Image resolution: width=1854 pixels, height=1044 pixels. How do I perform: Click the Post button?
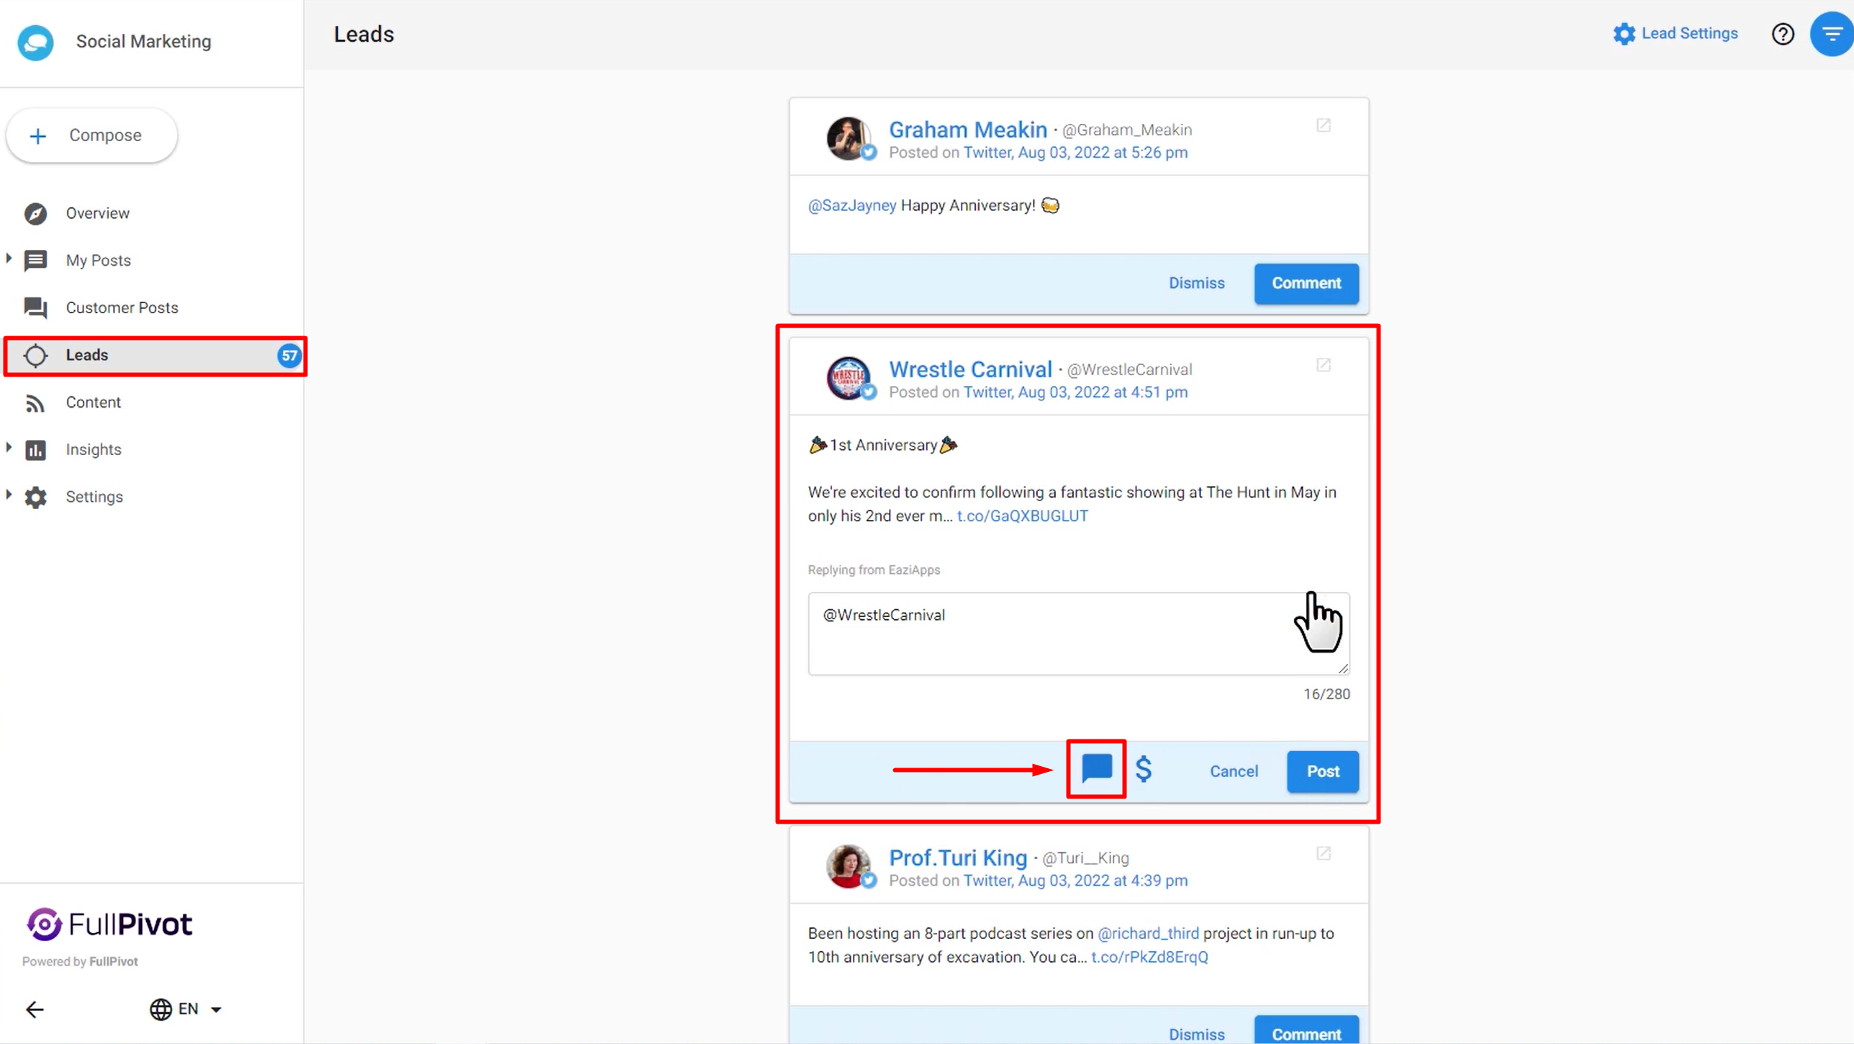click(x=1322, y=772)
